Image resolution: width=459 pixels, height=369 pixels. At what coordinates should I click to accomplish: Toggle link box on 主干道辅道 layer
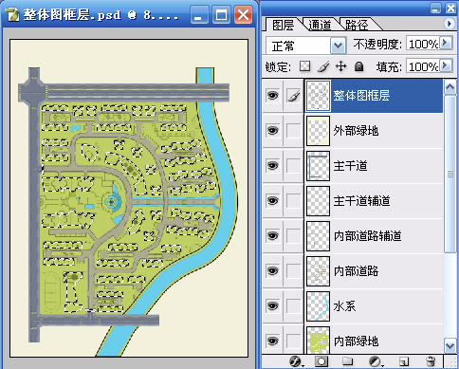pos(294,201)
